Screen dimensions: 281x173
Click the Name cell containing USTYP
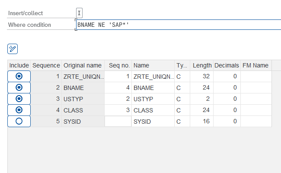(x=153, y=99)
